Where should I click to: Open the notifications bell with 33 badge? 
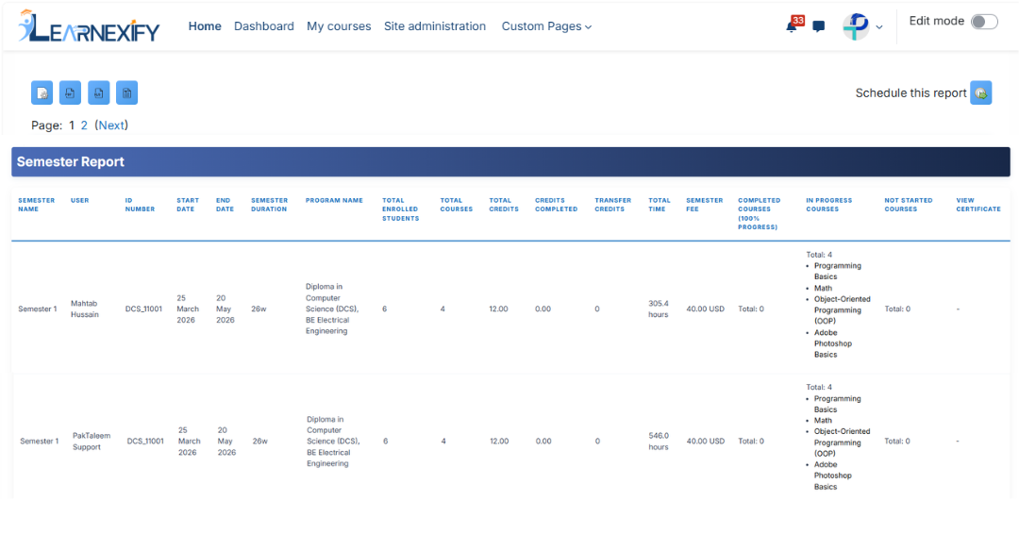pos(794,25)
